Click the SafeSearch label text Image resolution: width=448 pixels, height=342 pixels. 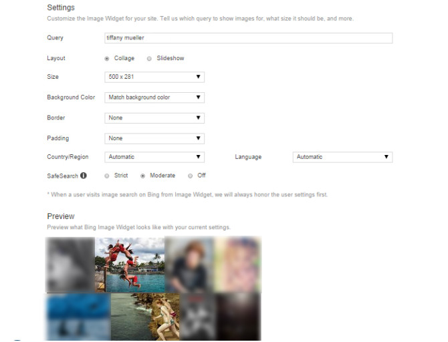[63, 176]
